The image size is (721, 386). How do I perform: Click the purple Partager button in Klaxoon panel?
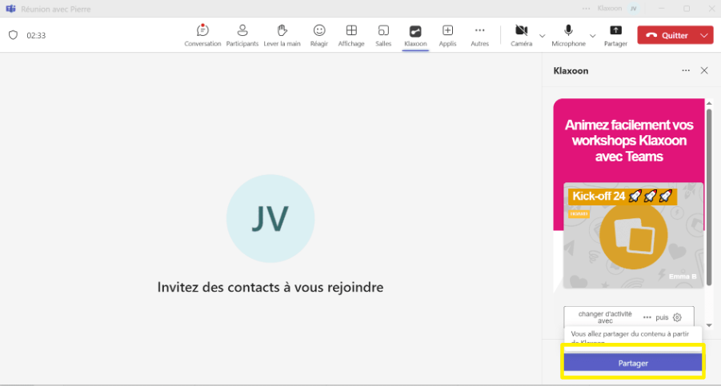[x=632, y=363]
